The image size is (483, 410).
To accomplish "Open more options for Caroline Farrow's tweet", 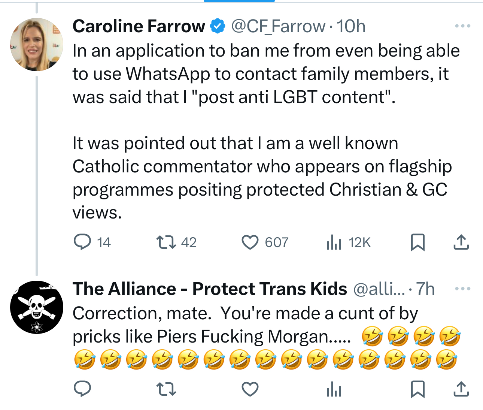I will coord(462,26).
